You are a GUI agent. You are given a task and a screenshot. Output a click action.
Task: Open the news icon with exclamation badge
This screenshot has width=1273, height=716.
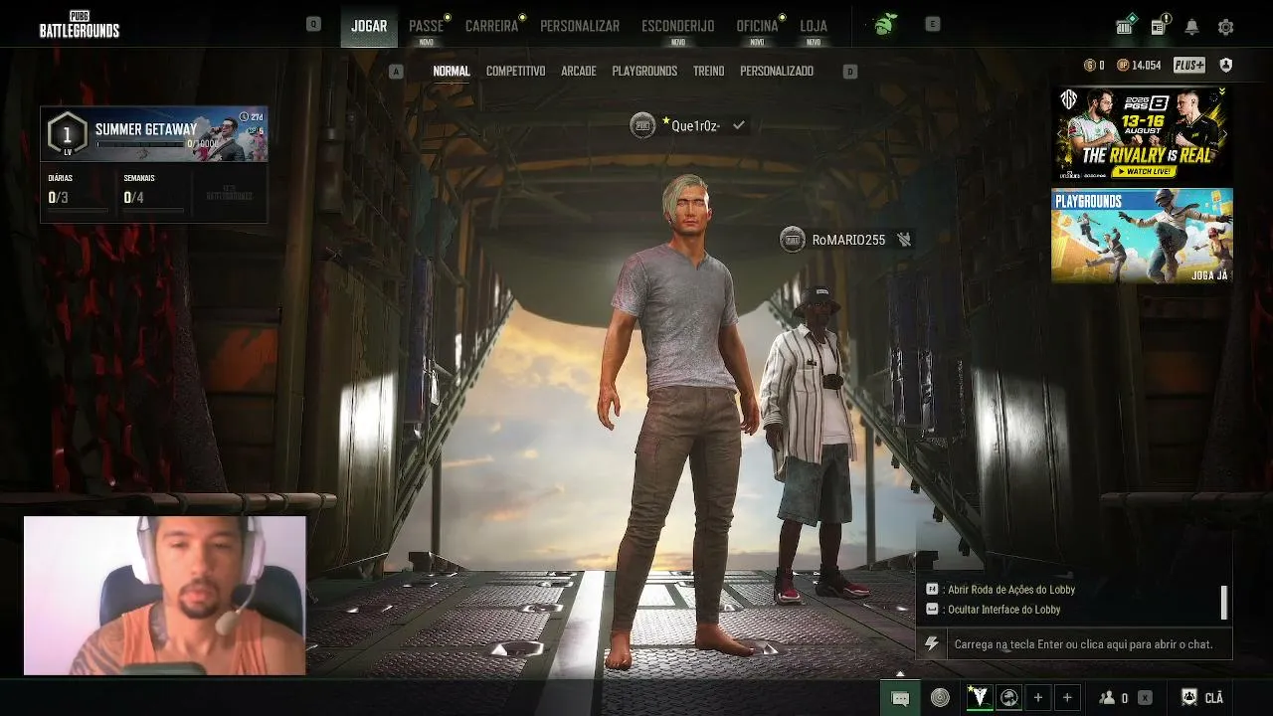coord(1159,26)
